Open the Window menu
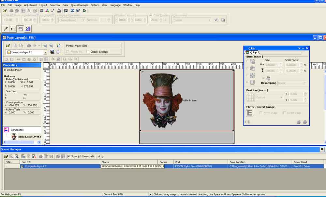This screenshot has width=326, height=197. click(128, 5)
